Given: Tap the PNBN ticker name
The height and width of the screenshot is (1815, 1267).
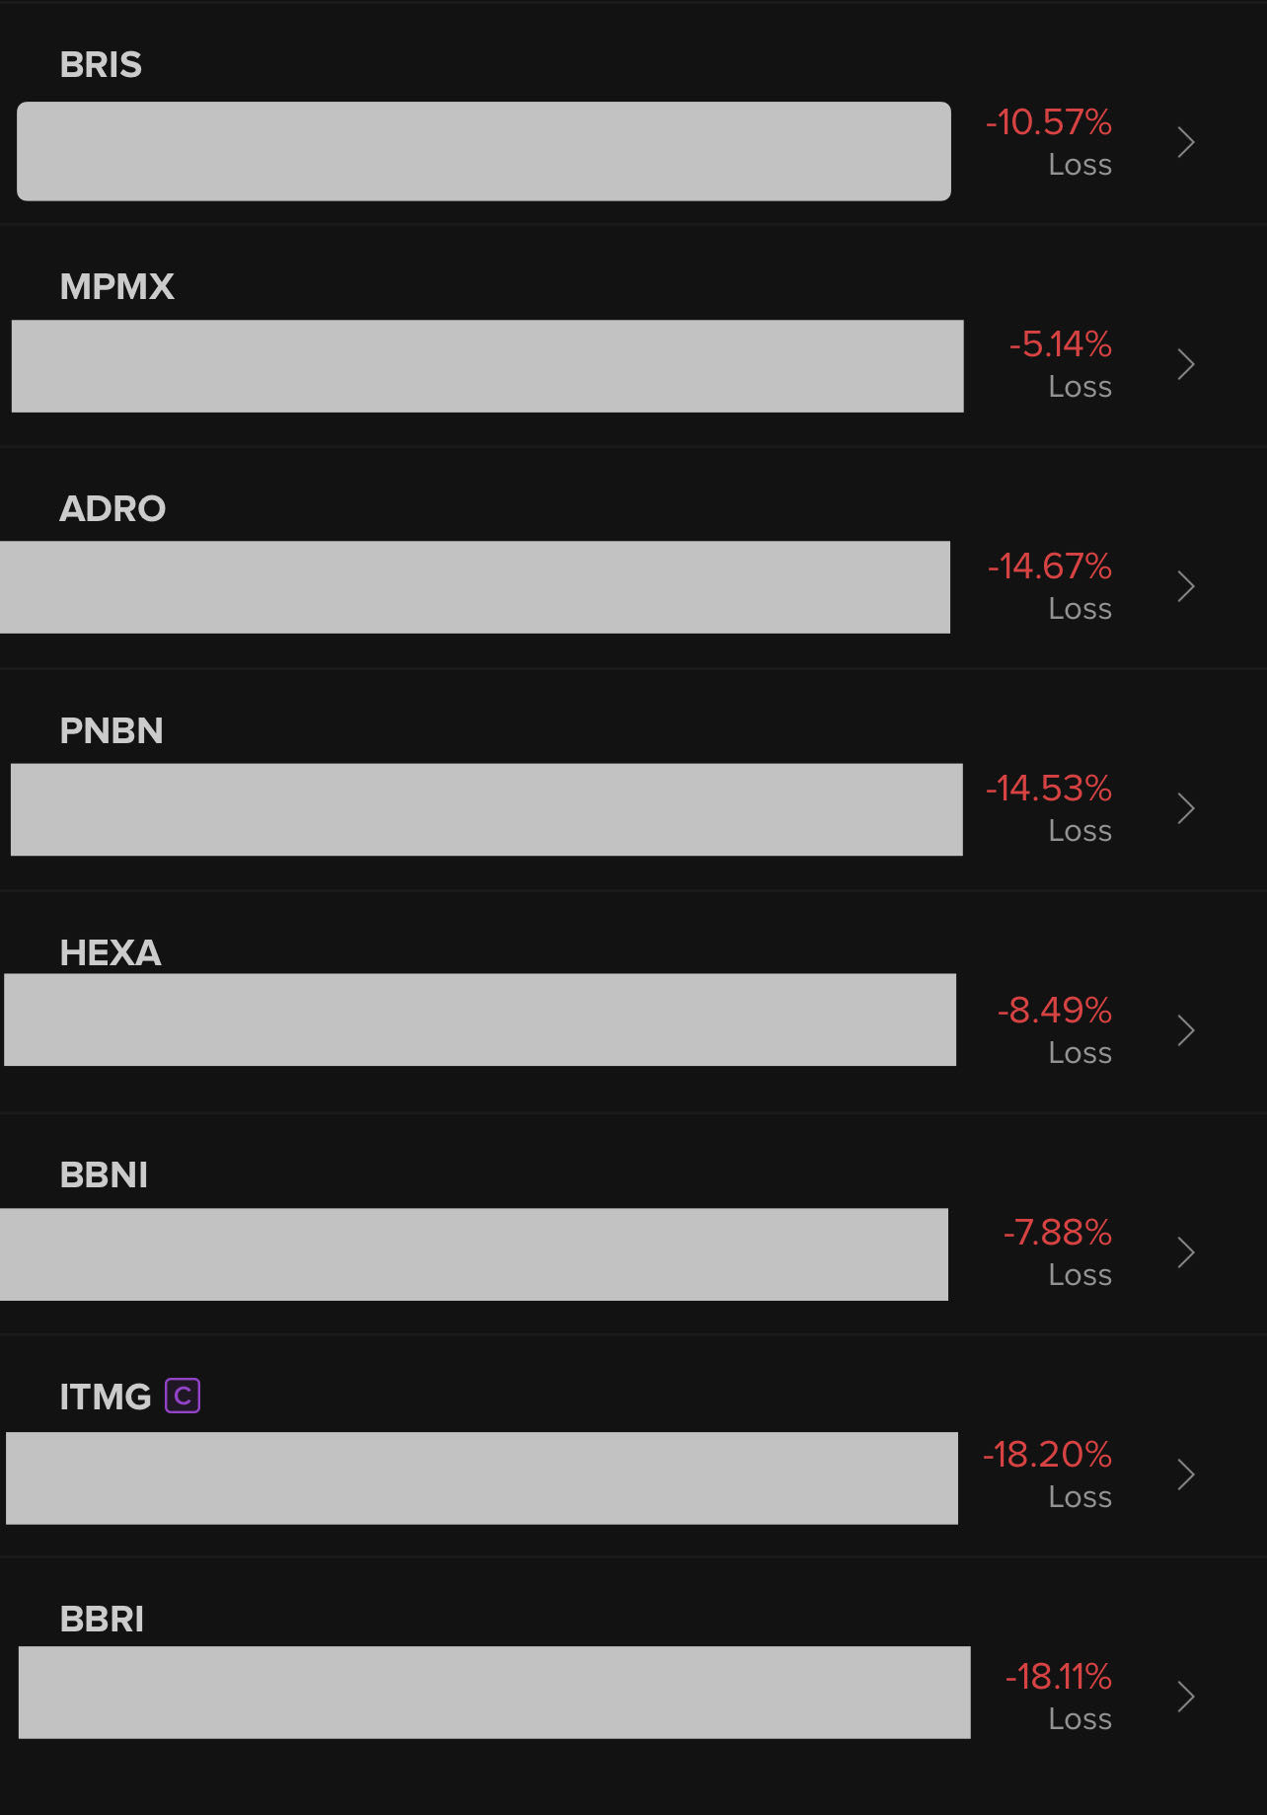Looking at the screenshot, I should (x=112, y=731).
